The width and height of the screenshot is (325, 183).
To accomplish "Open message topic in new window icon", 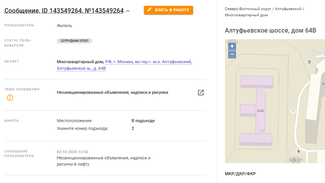I will tap(201, 92).
